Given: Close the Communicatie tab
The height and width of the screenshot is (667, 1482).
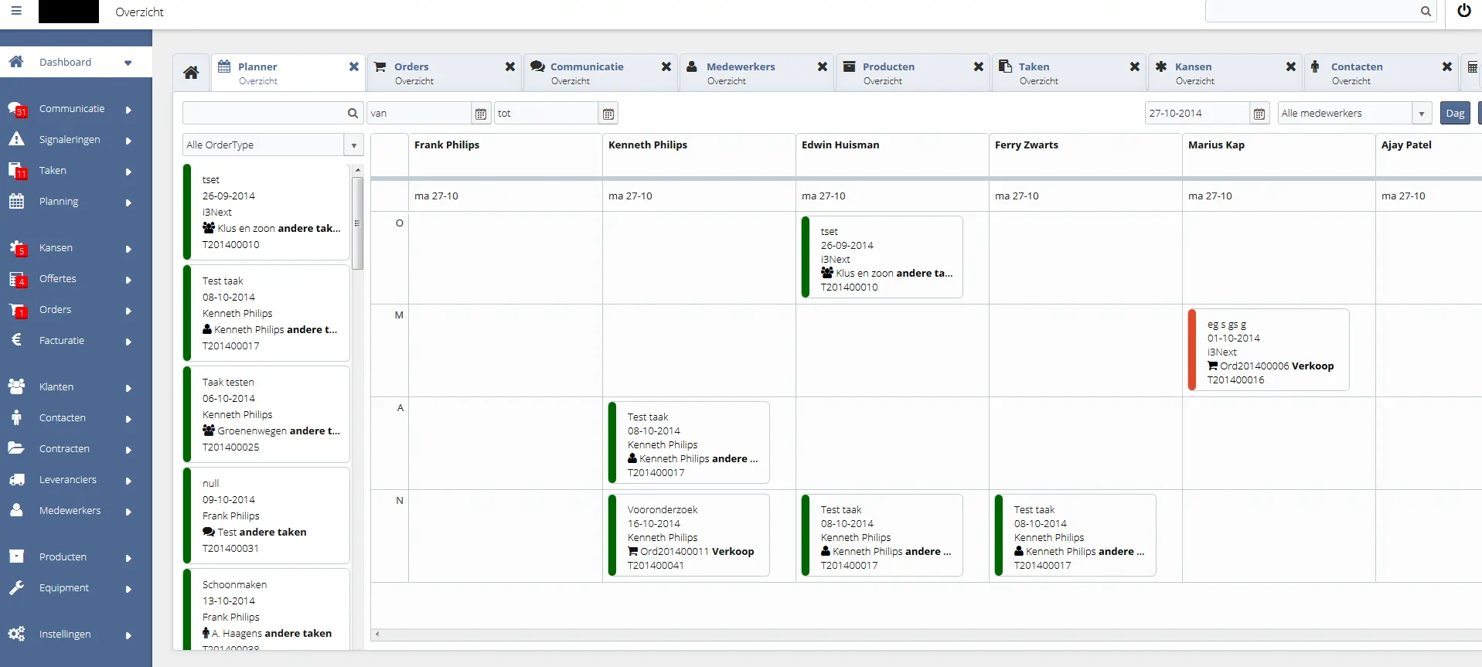Looking at the screenshot, I should pyautogui.click(x=666, y=66).
